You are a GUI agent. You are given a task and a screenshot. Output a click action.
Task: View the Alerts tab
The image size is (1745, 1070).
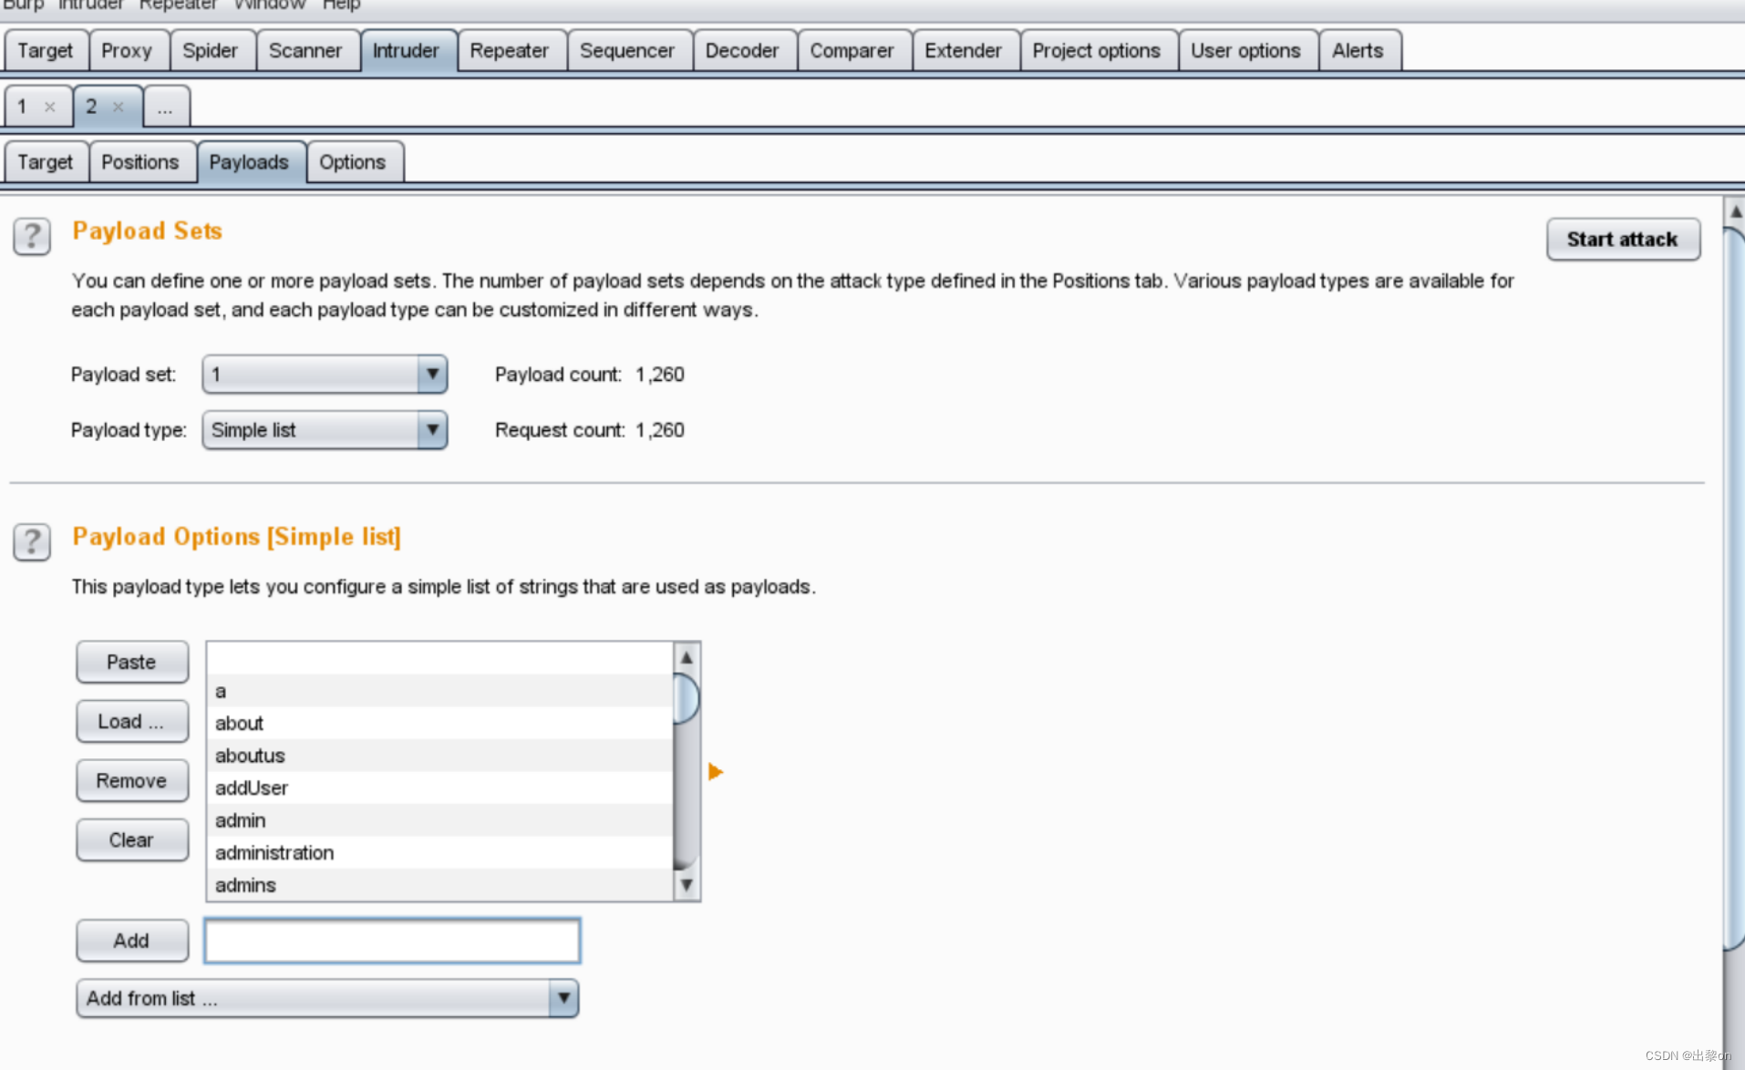[1358, 51]
